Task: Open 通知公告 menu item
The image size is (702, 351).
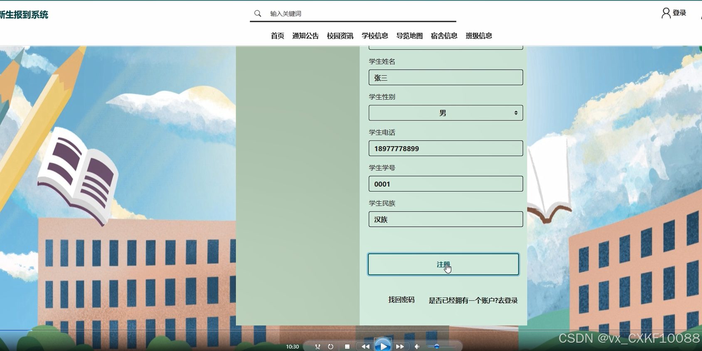Action: click(305, 36)
